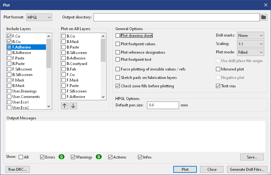The height and width of the screenshot is (175, 271).
Task: Move selected layer up with arrow button
Action: (x=64, y=106)
